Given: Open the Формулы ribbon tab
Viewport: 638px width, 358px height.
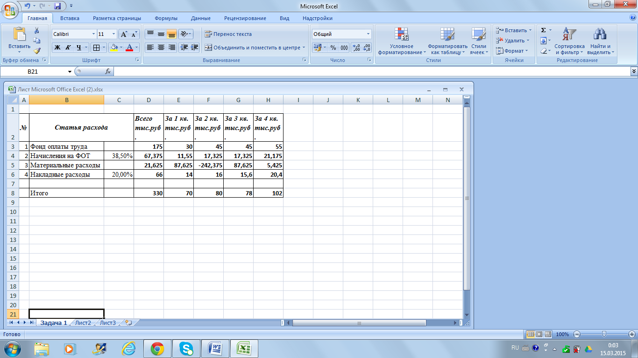Looking at the screenshot, I should pos(166,18).
